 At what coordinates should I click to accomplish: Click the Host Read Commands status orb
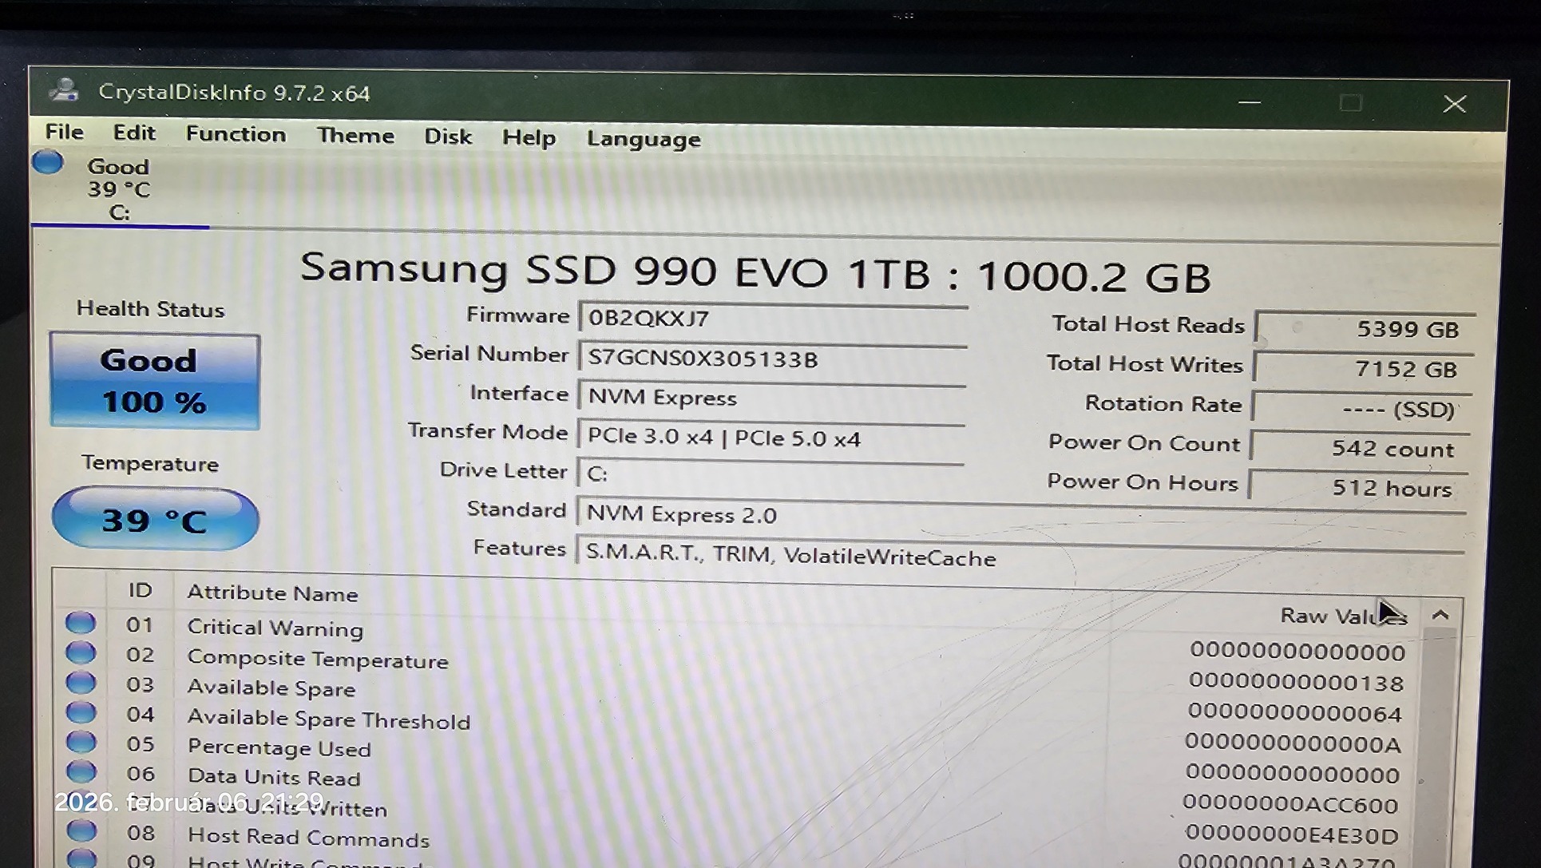click(81, 831)
